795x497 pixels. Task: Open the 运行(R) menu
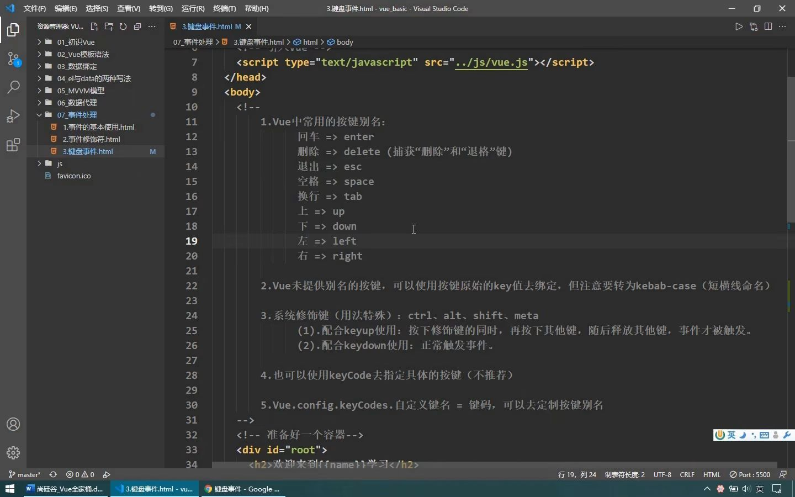[x=193, y=8]
